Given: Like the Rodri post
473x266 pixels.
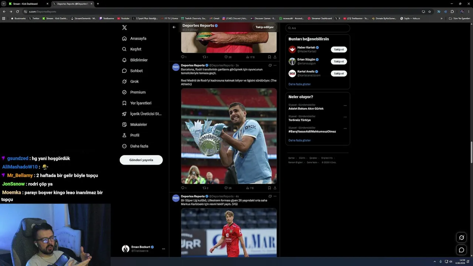Looking at the screenshot, I should [x=228, y=188].
